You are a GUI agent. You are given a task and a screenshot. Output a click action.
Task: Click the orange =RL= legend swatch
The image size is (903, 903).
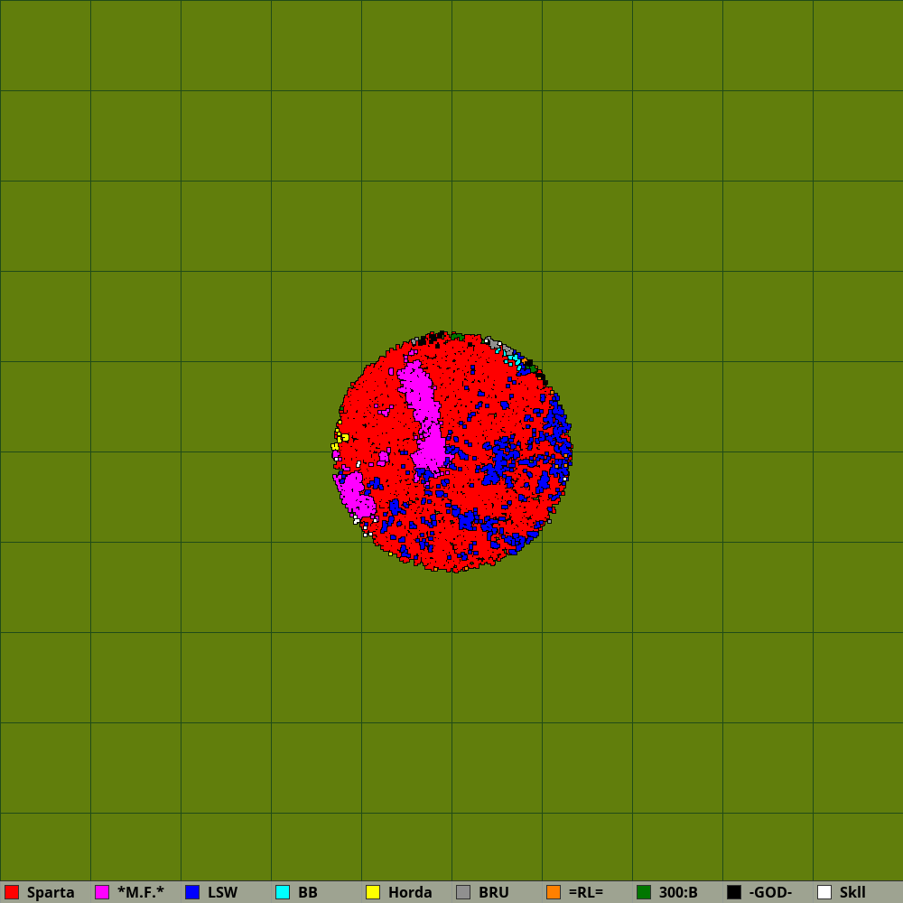[x=554, y=892]
